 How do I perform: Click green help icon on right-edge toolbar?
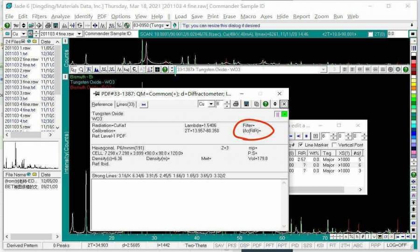click(x=413, y=175)
